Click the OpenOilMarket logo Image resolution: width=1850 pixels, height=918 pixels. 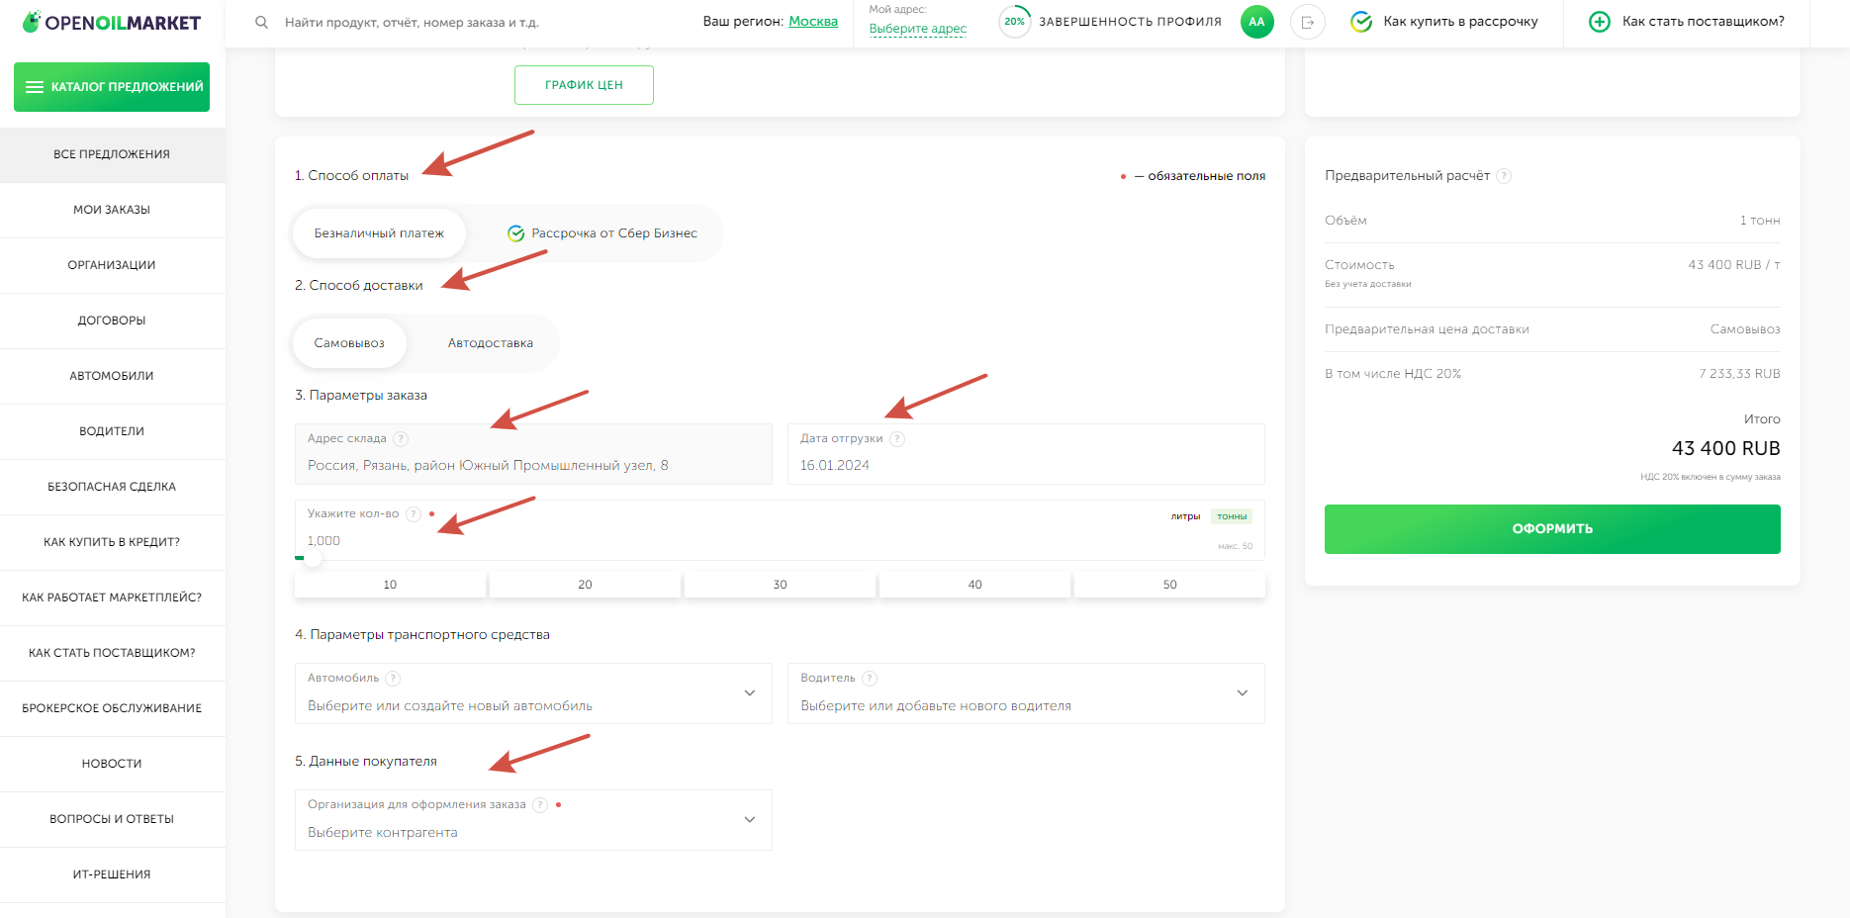112,22
